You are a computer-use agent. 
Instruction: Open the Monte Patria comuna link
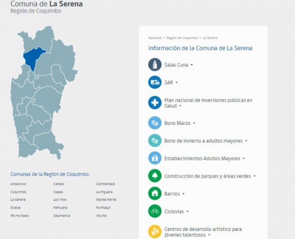click(106, 200)
